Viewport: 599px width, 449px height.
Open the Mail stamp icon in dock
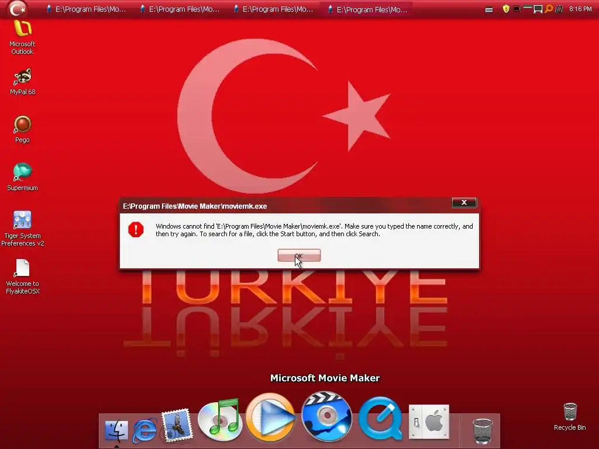pyautogui.click(x=177, y=425)
